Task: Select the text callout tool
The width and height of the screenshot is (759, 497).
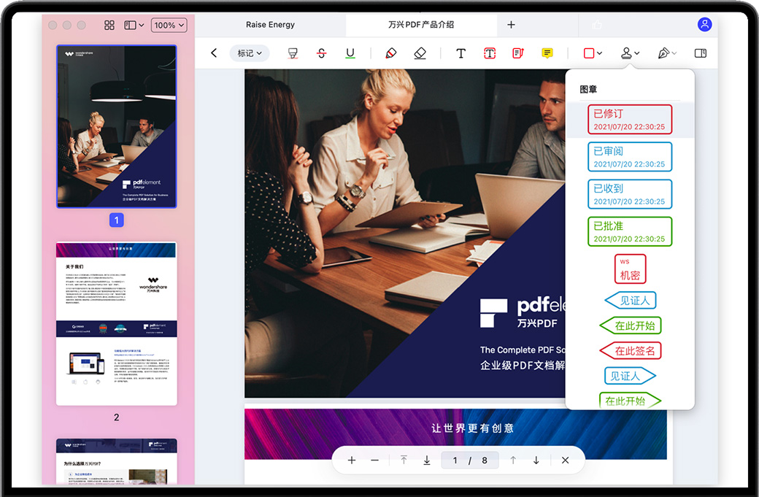Action: click(518, 53)
